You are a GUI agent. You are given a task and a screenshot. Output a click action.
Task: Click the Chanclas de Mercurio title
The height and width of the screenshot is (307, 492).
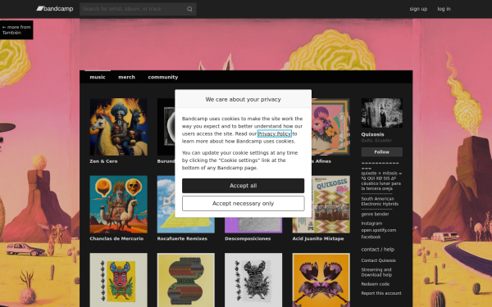pyautogui.click(x=116, y=239)
